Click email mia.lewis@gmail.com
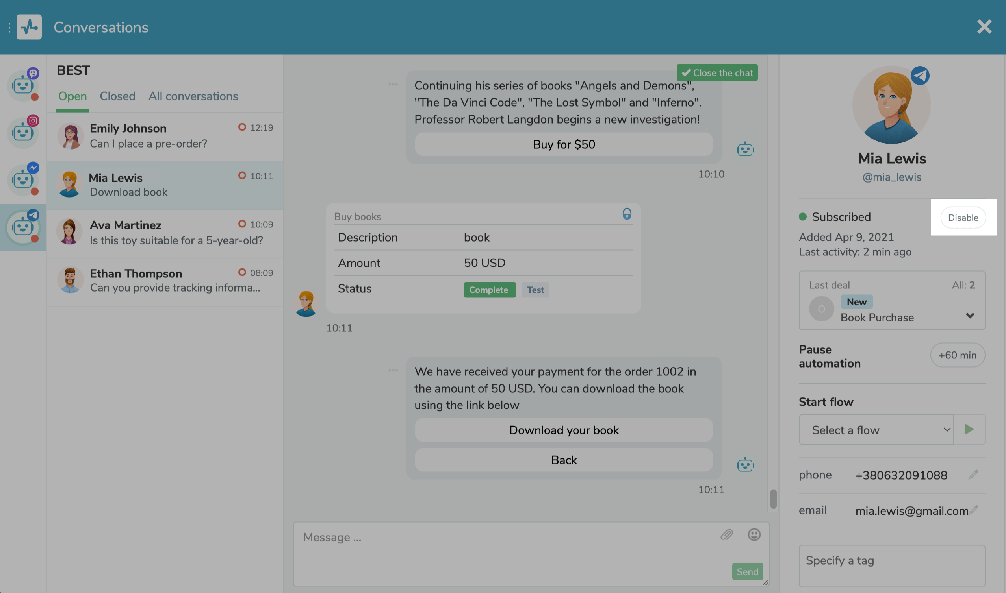 (x=911, y=511)
